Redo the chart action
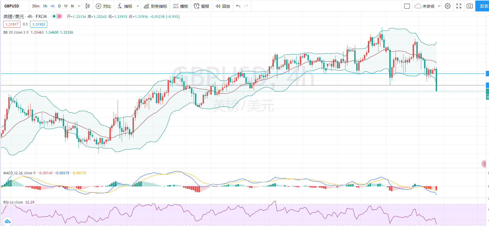Screen dimensions: 489x226 [x=246, y=6]
